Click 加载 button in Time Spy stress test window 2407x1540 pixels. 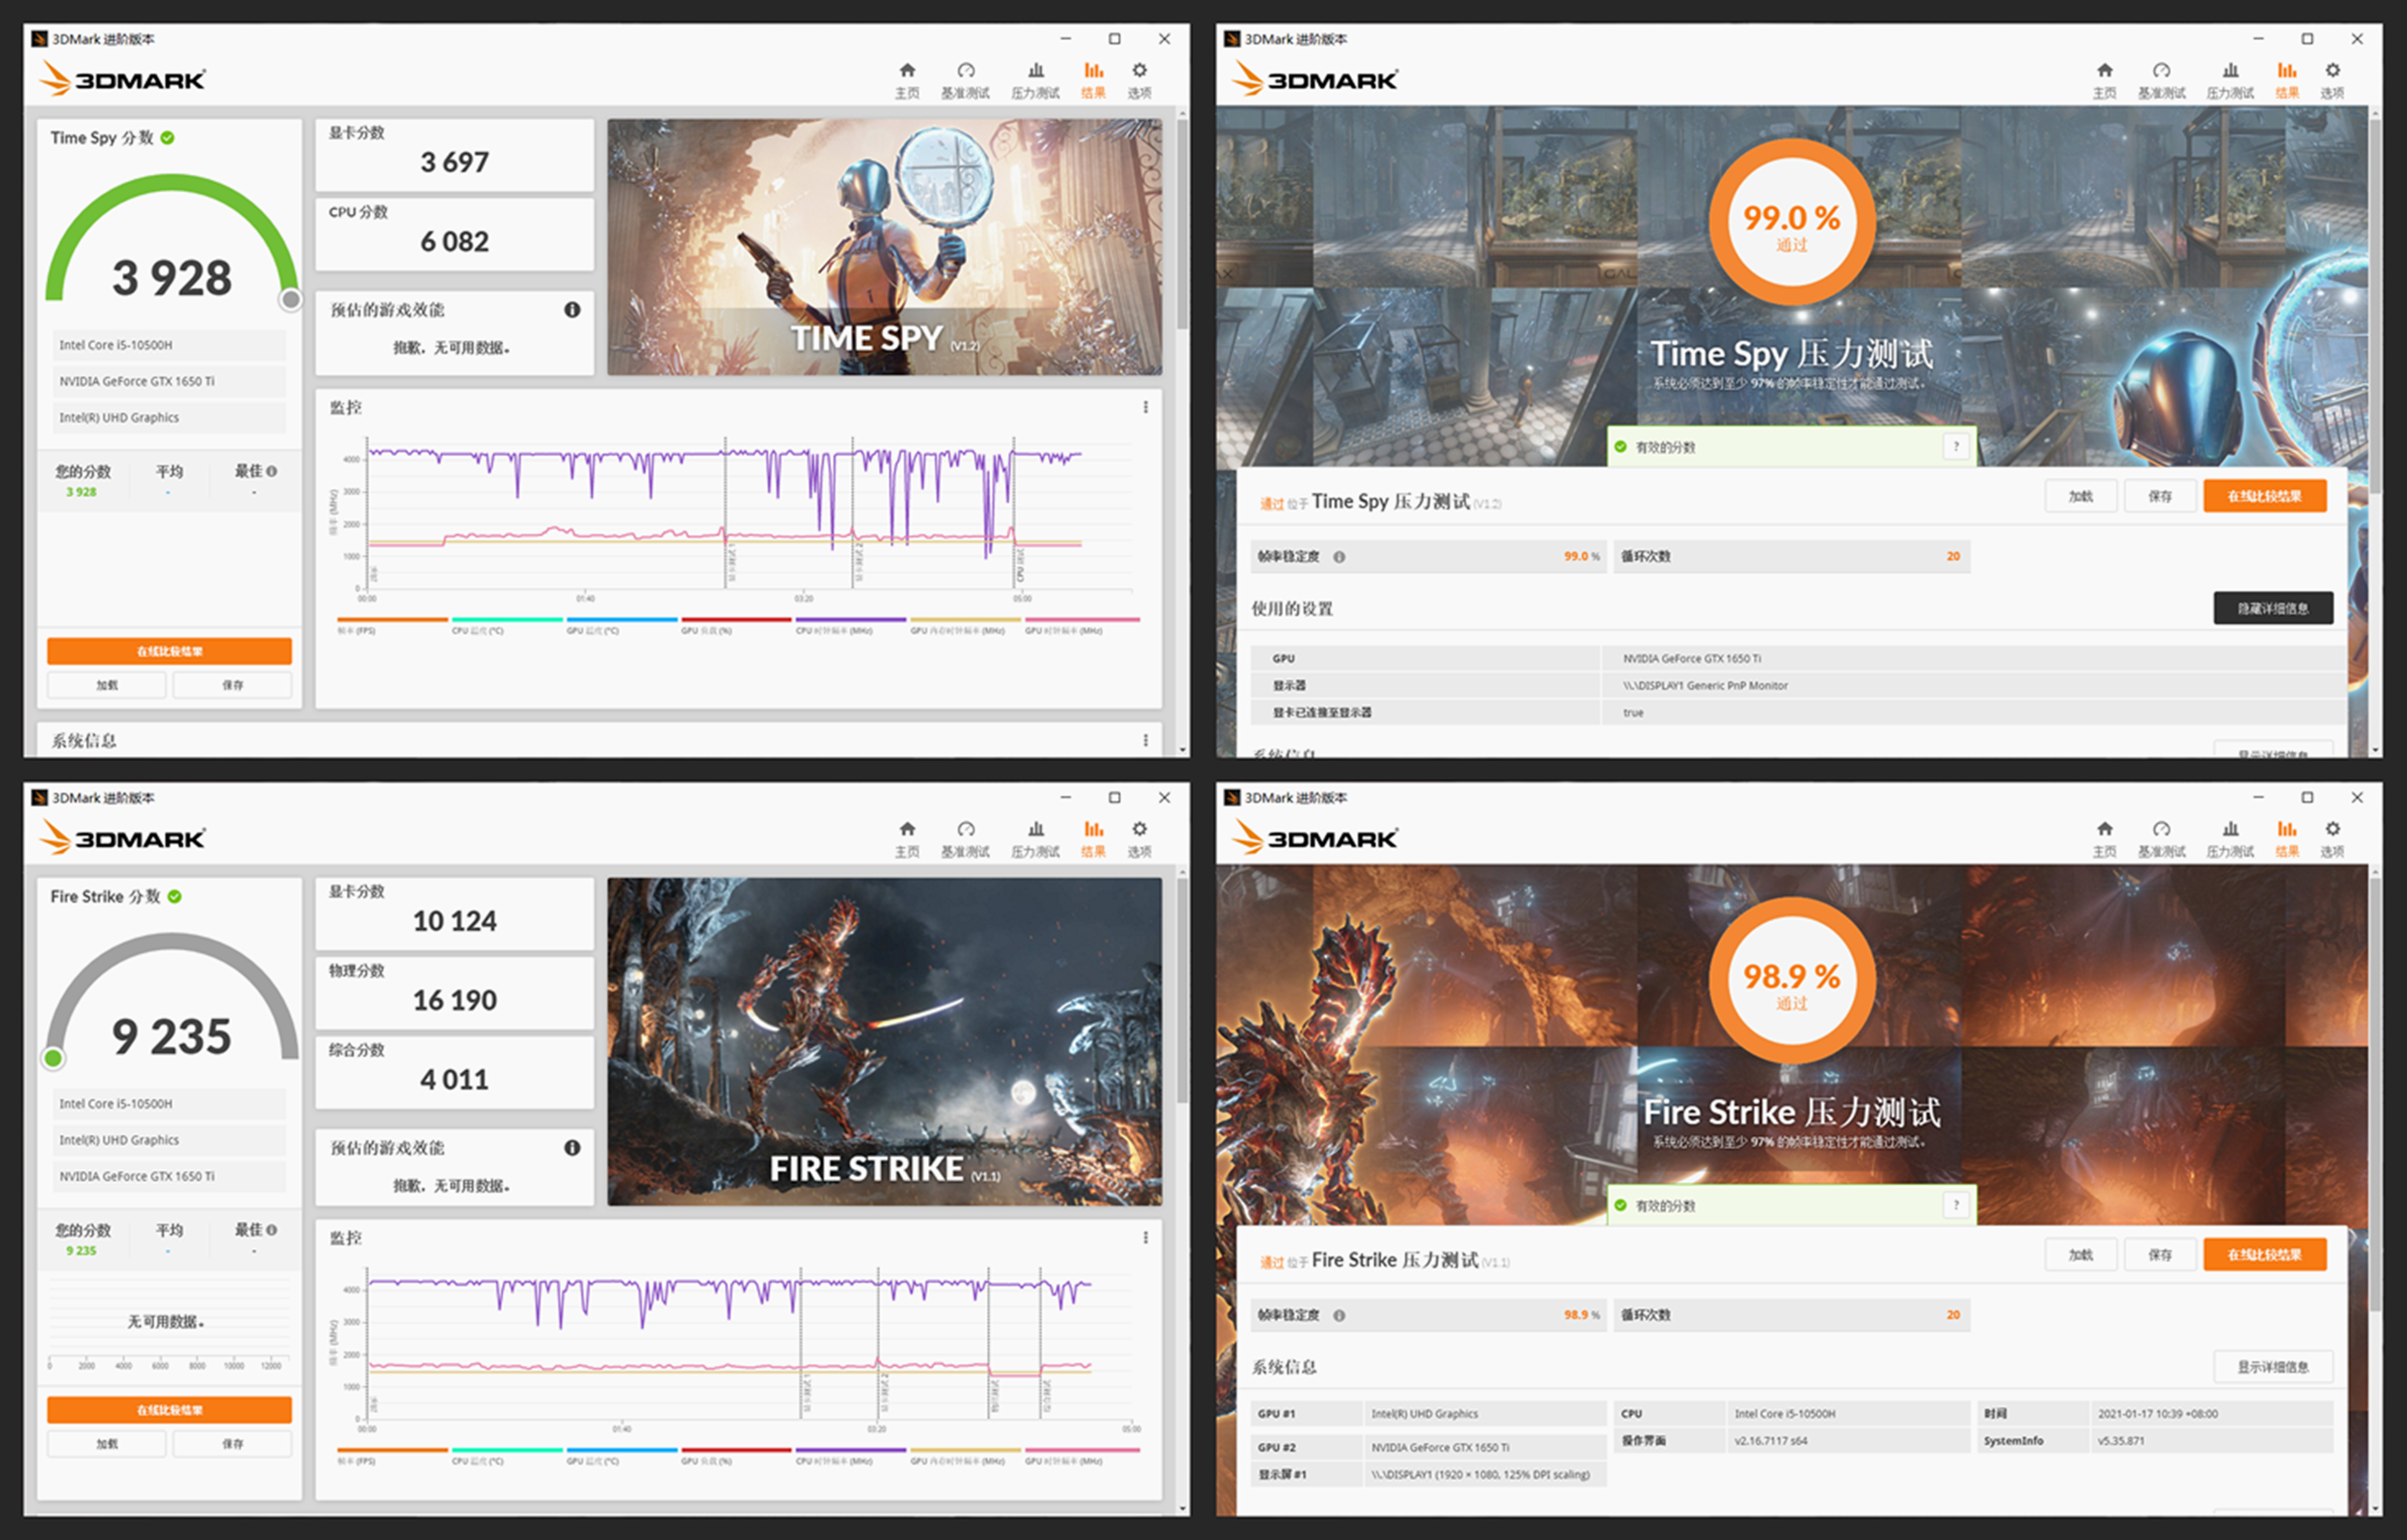2080,497
